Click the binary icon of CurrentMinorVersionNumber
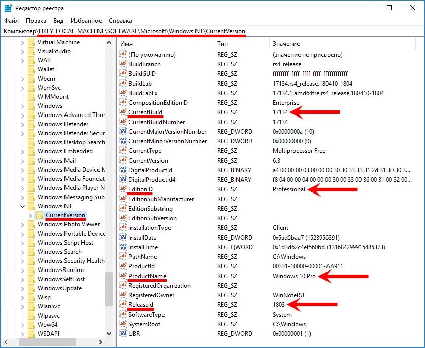425x348 pixels. 123,141
